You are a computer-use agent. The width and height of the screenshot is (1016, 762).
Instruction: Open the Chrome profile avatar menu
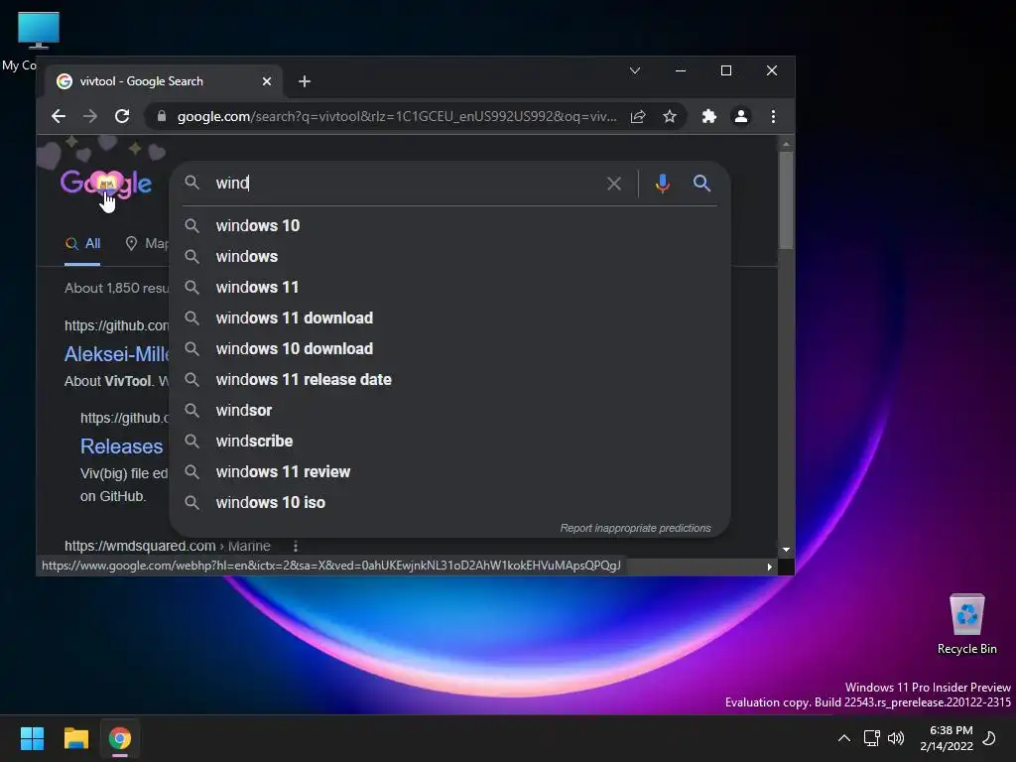(x=740, y=117)
